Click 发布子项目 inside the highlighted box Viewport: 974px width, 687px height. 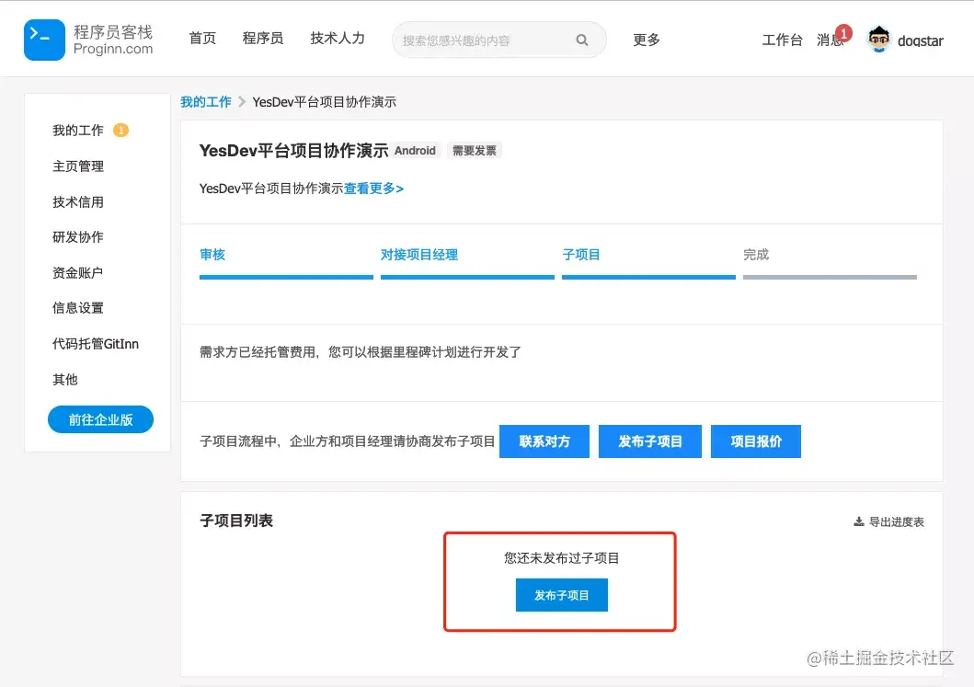[561, 594]
